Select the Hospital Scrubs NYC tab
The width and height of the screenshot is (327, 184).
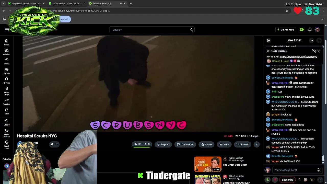(102, 4)
